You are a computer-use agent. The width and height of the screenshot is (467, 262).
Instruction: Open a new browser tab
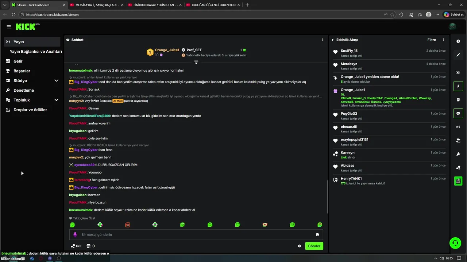[x=247, y=5]
